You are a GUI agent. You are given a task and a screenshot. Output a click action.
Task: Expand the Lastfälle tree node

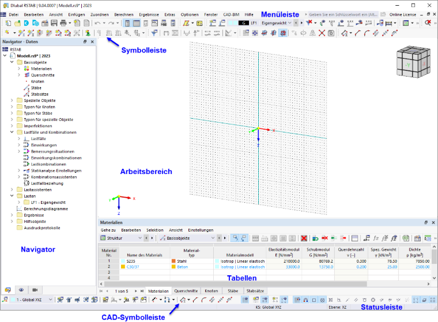click(19, 138)
